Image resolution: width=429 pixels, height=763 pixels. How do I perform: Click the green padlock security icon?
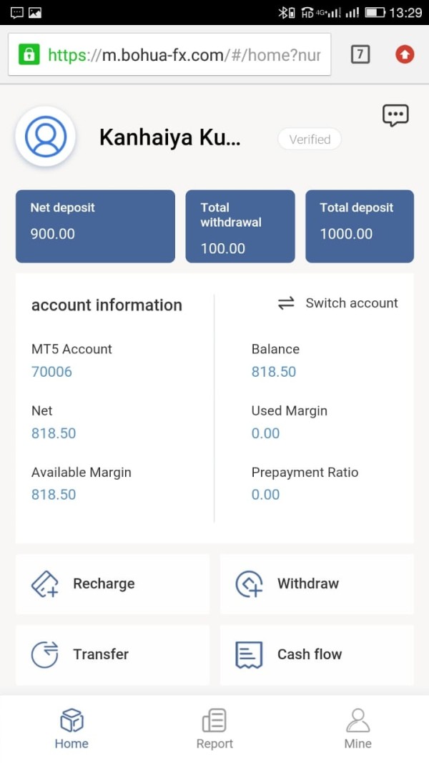coord(29,54)
